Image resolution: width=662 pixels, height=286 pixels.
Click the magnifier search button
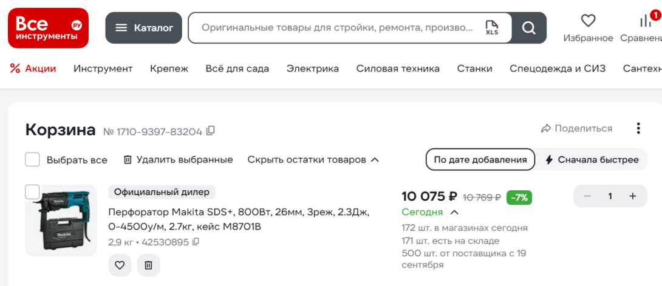click(528, 28)
